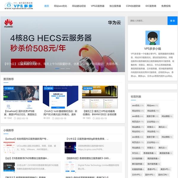
Task: Open the VPS云服务器 menu item
Action: pos(97,6)
